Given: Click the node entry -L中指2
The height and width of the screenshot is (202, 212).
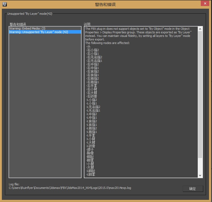Looking at the screenshot, I should pos(92,114).
